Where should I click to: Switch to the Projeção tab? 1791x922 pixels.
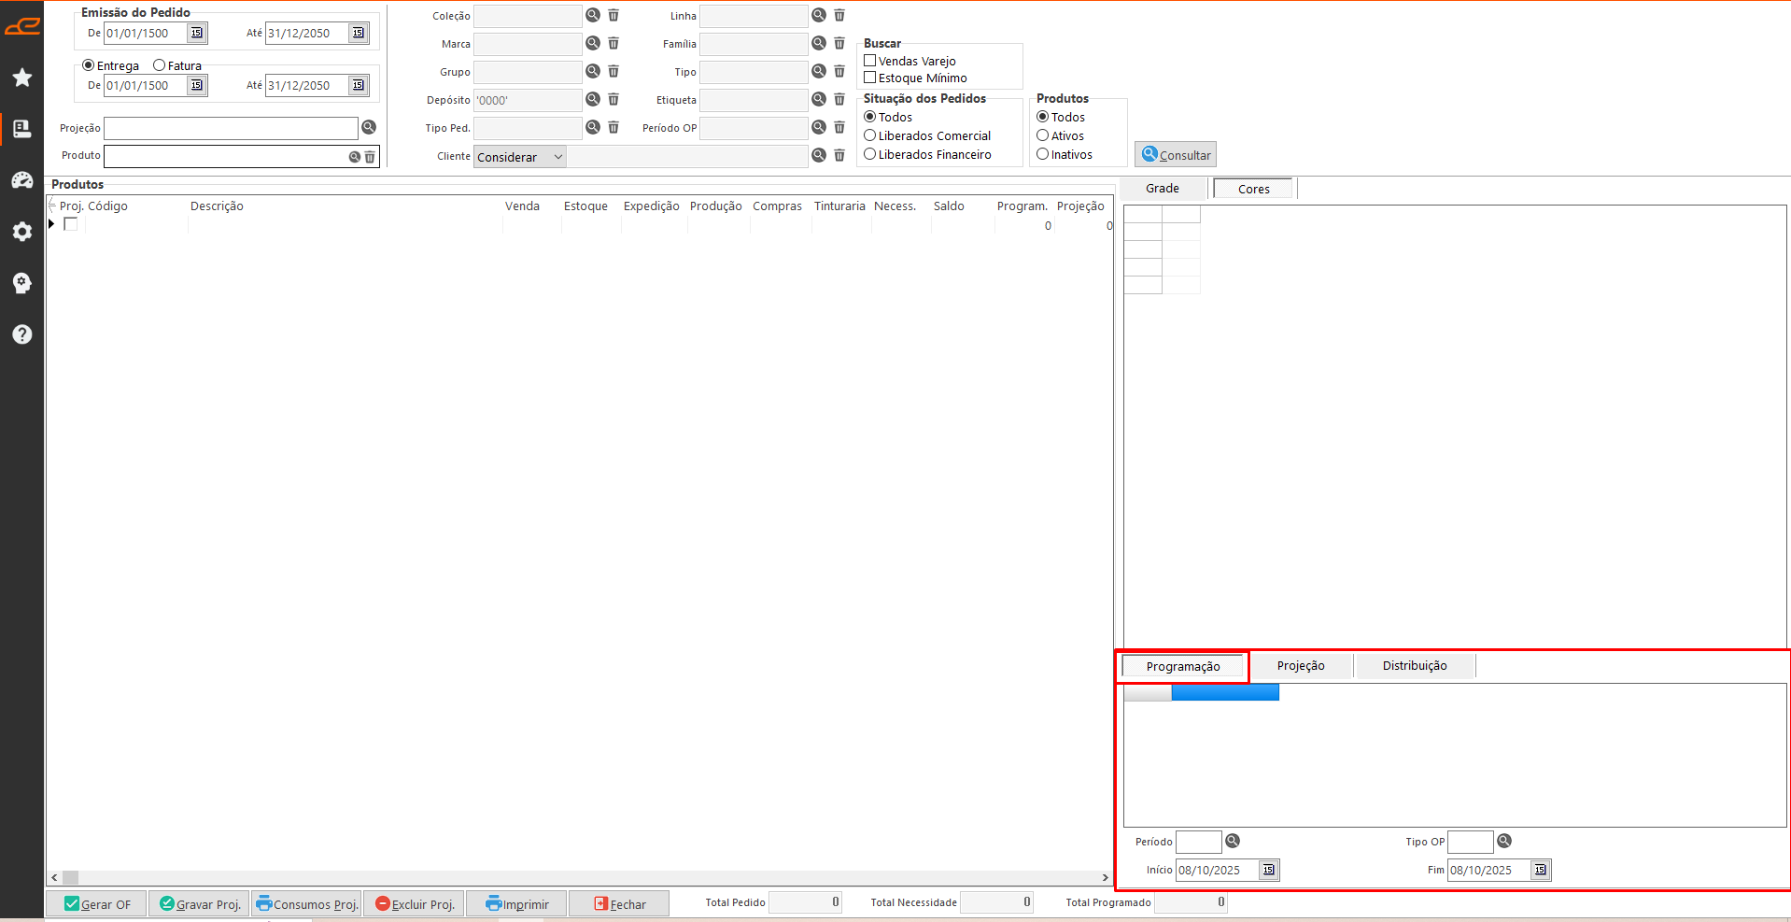coord(1300,665)
